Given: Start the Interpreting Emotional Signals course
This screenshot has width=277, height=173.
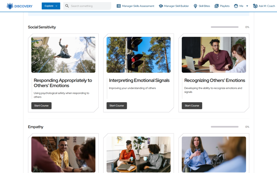Looking at the screenshot, I should 117,106.
